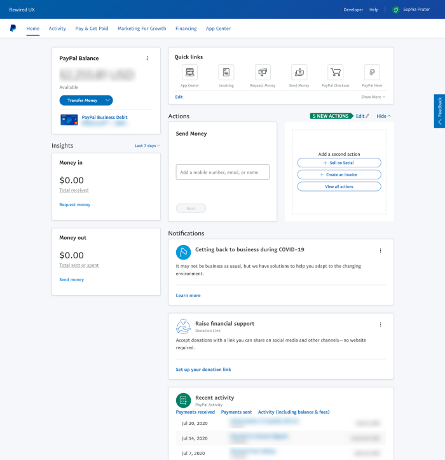The width and height of the screenshot is (445, 460).
Task: Select the Send Money quick link icon
Action: [299, 72]
